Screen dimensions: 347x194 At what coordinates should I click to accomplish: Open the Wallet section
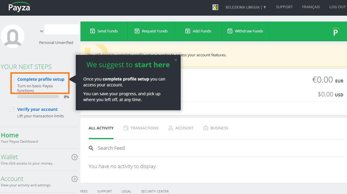[9, 157]
